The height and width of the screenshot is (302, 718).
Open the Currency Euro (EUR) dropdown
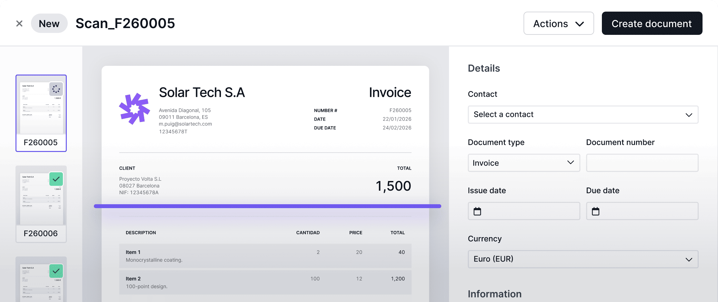(x=583, y=259)
